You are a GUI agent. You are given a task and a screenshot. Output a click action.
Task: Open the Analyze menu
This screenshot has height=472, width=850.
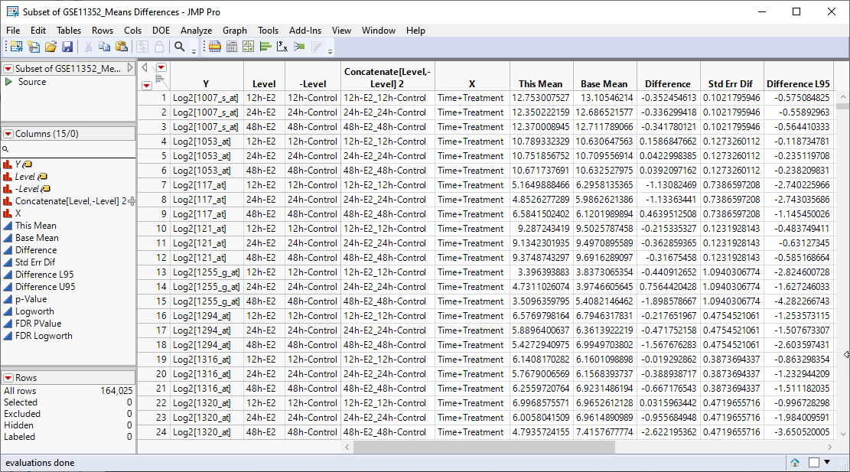(x=196, y=31)
